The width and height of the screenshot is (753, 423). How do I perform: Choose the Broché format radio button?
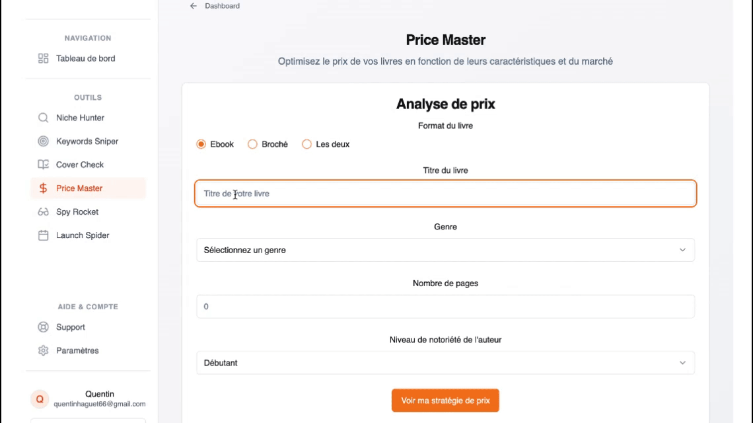pos(252,144)
